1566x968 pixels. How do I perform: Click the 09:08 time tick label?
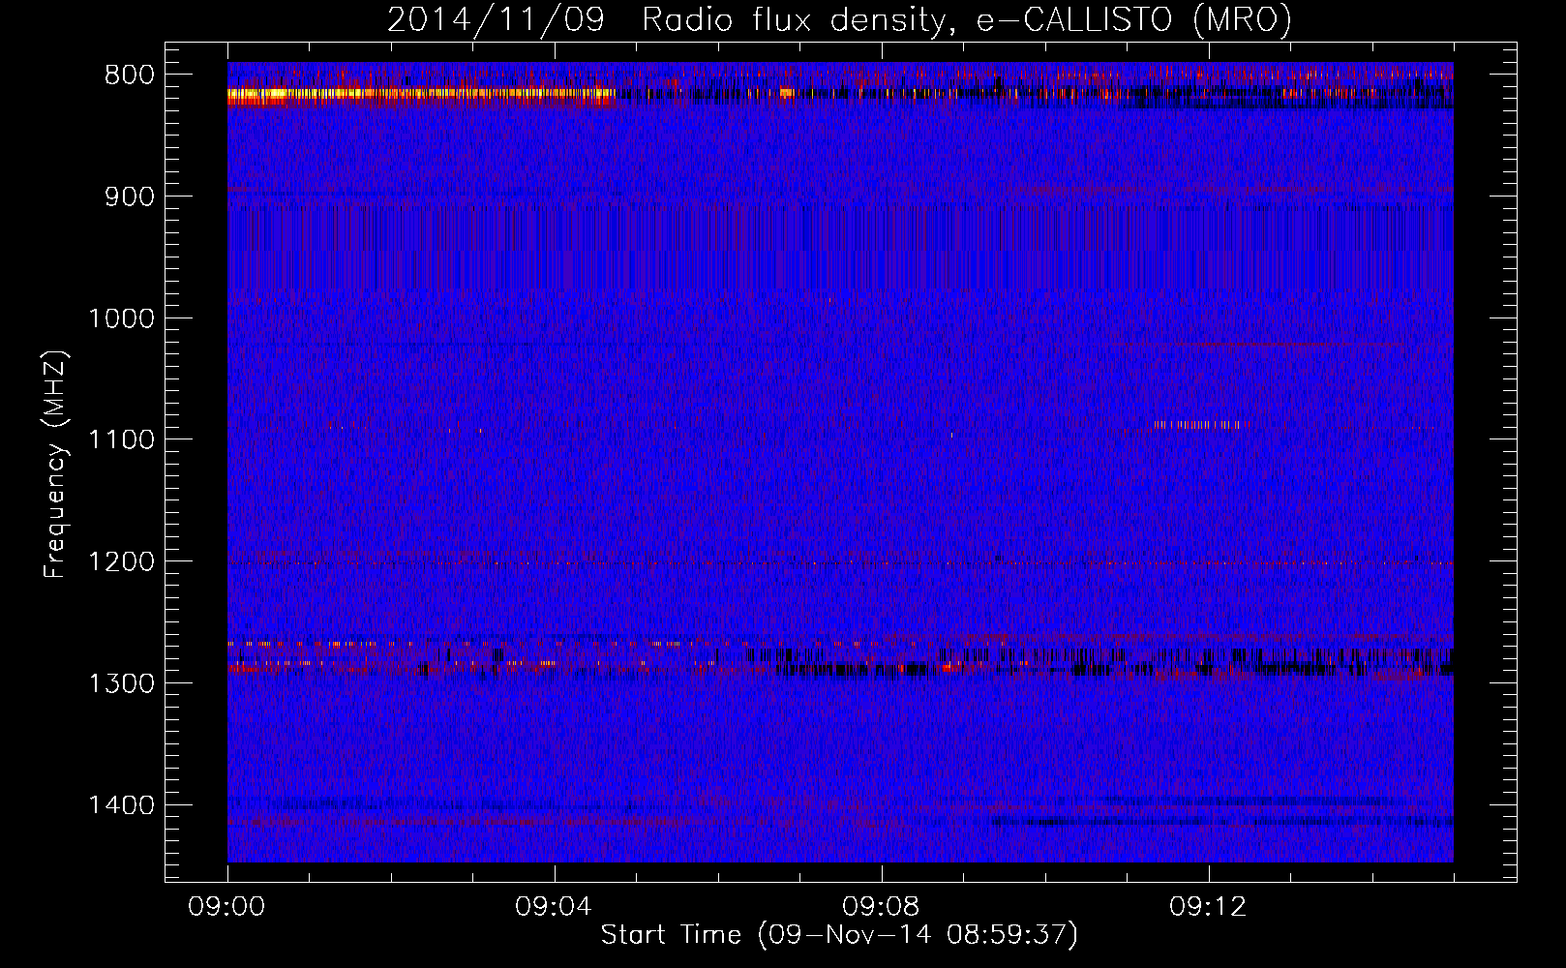coord(882,907)
